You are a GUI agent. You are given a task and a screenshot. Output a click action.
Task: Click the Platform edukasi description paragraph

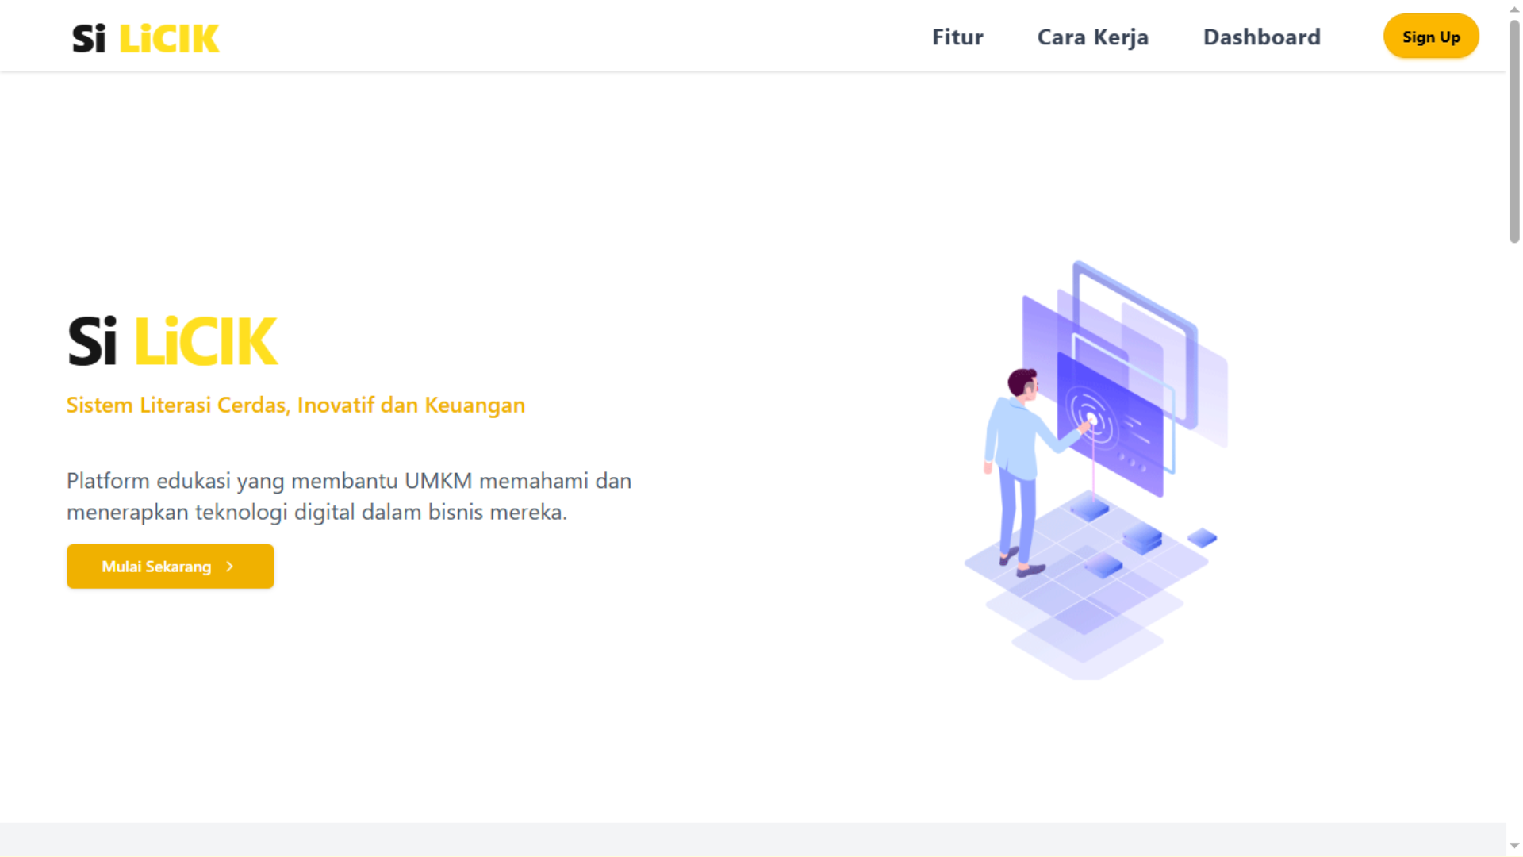pos(349,496)
